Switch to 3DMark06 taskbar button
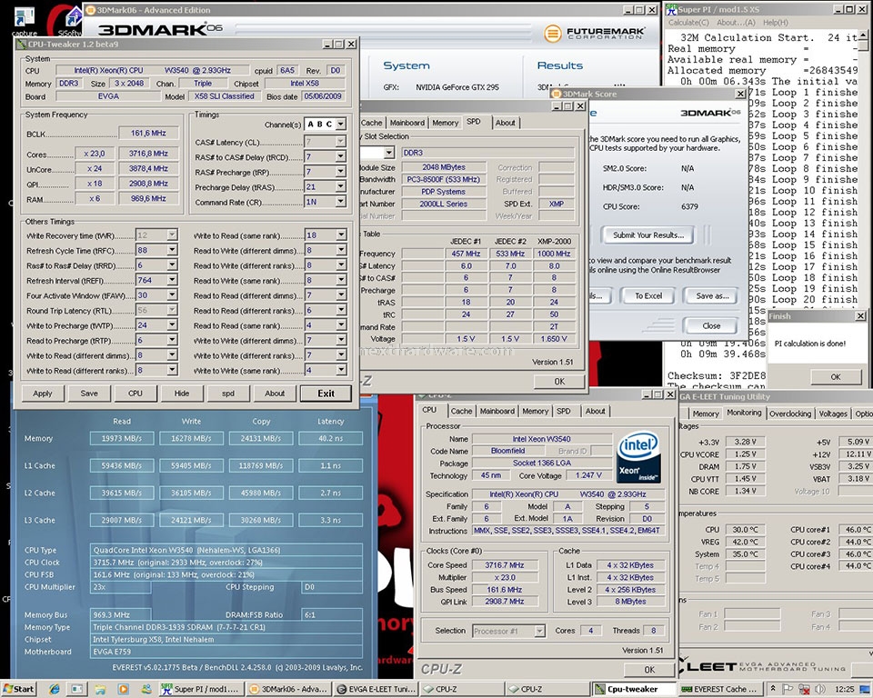Screen dimensions: 873x698 point(288,689)
